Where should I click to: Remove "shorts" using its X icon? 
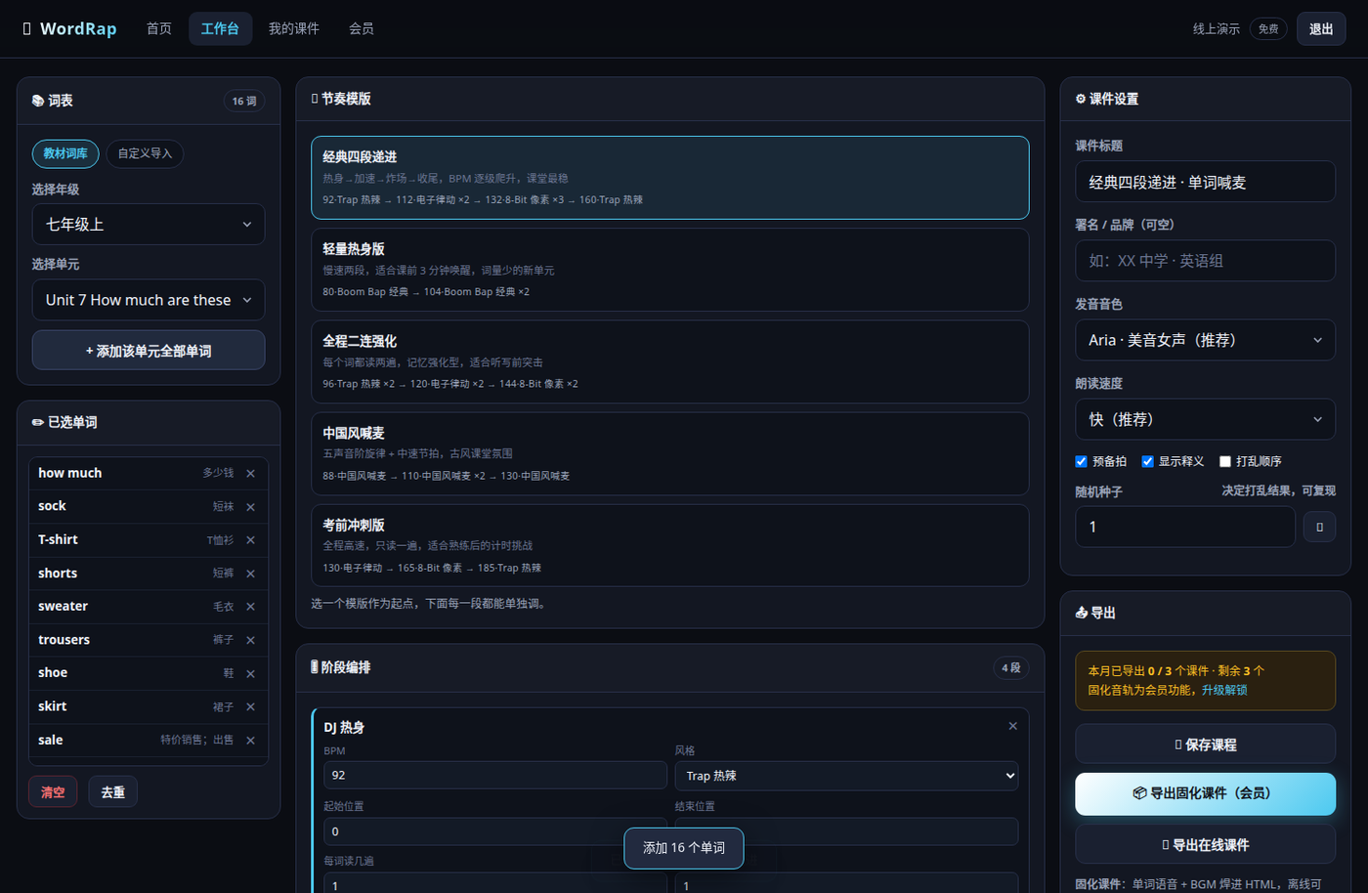click(x=251, y=574)
